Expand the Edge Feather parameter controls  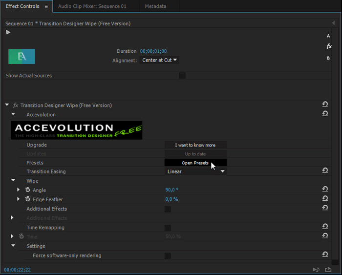point(19,199)
